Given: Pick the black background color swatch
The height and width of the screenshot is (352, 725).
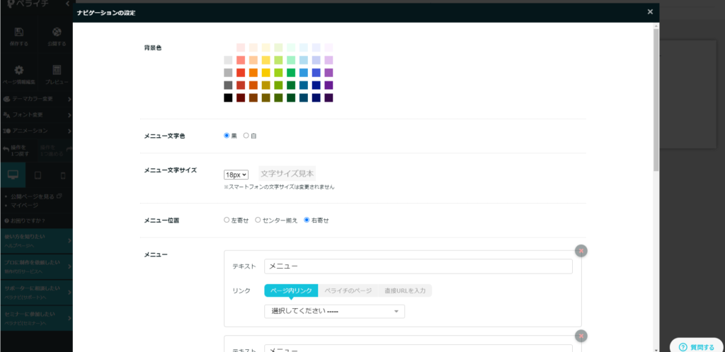Looking at the screenshot, I should (228, 98).
